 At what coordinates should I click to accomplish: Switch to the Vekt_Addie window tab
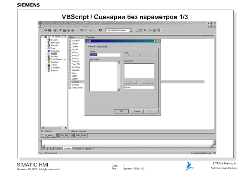click(80, 135)
